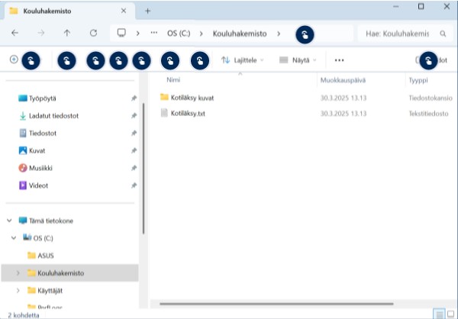Click the this-PC monitor icon in address bar
458x319 pixels.
coord(121,34)
